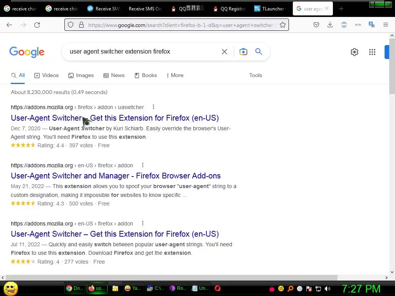Click the browser forward arrow
Viewport: 395px width, 296px height.
point(23,25)
